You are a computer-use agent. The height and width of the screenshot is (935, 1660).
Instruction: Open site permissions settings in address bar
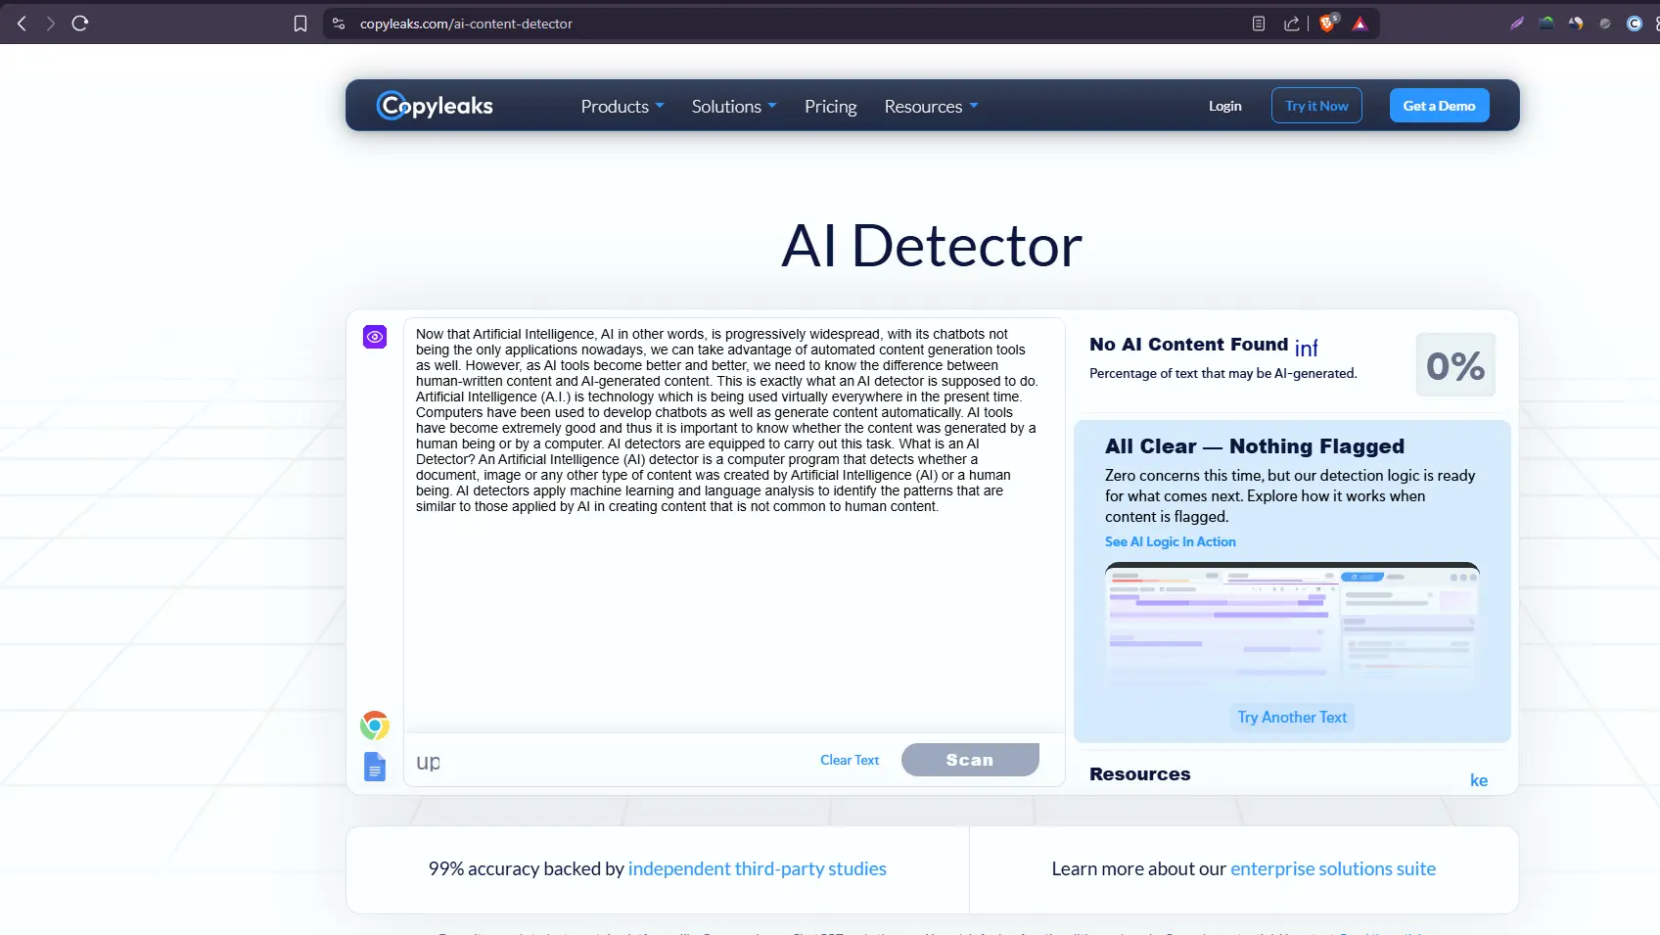[338, 23]
